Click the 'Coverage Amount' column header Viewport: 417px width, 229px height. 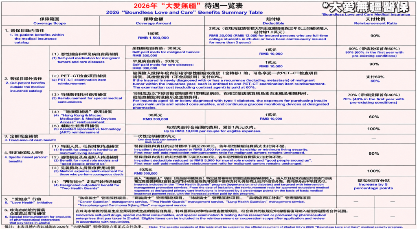154,21
